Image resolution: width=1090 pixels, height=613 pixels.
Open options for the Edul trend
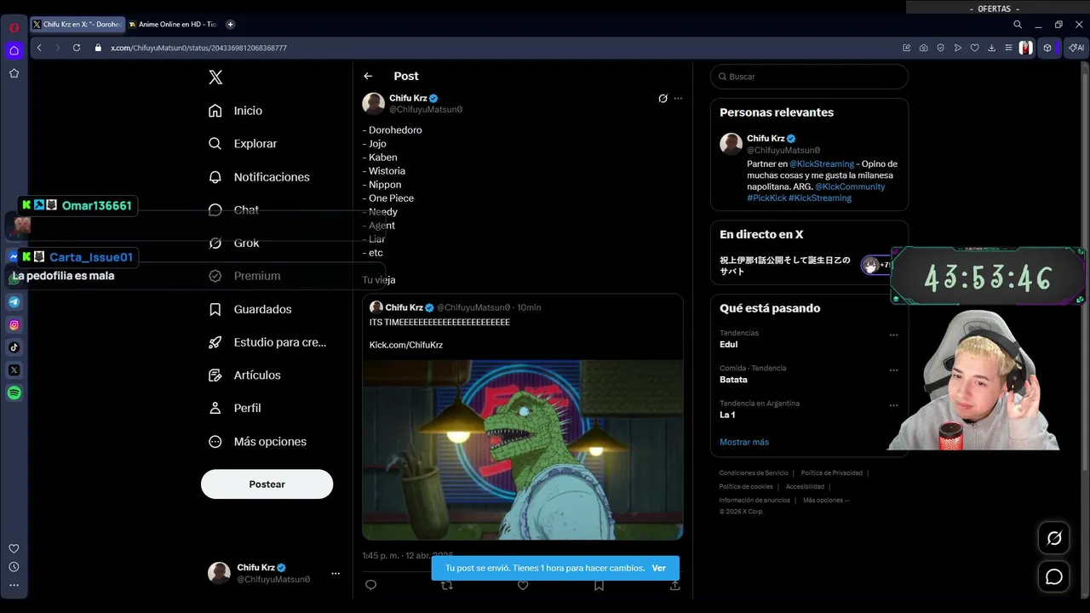coord(893,335)
